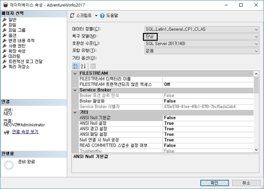Click the connection icon next to 연결 속성 보기
This screenshot has width=264, height=189.
[x=7, y=133]
